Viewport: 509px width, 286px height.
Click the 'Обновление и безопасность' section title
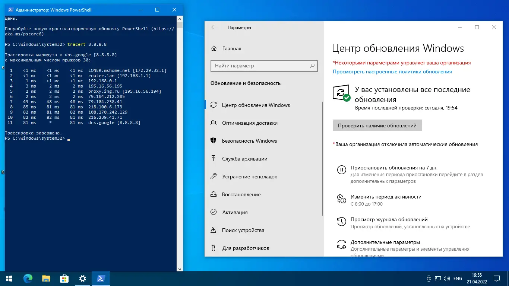[x=246, y=83]
